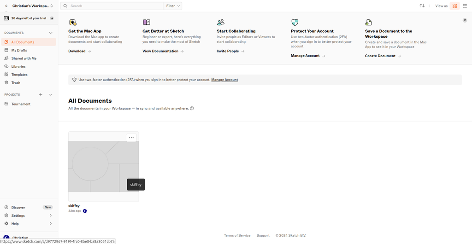472x244 pixels.
Task: Click the 28 days left trial text
Action: tap(29, 18)
